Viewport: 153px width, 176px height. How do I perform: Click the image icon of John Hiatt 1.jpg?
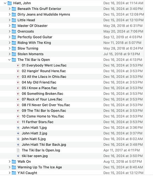click(18, 128)
